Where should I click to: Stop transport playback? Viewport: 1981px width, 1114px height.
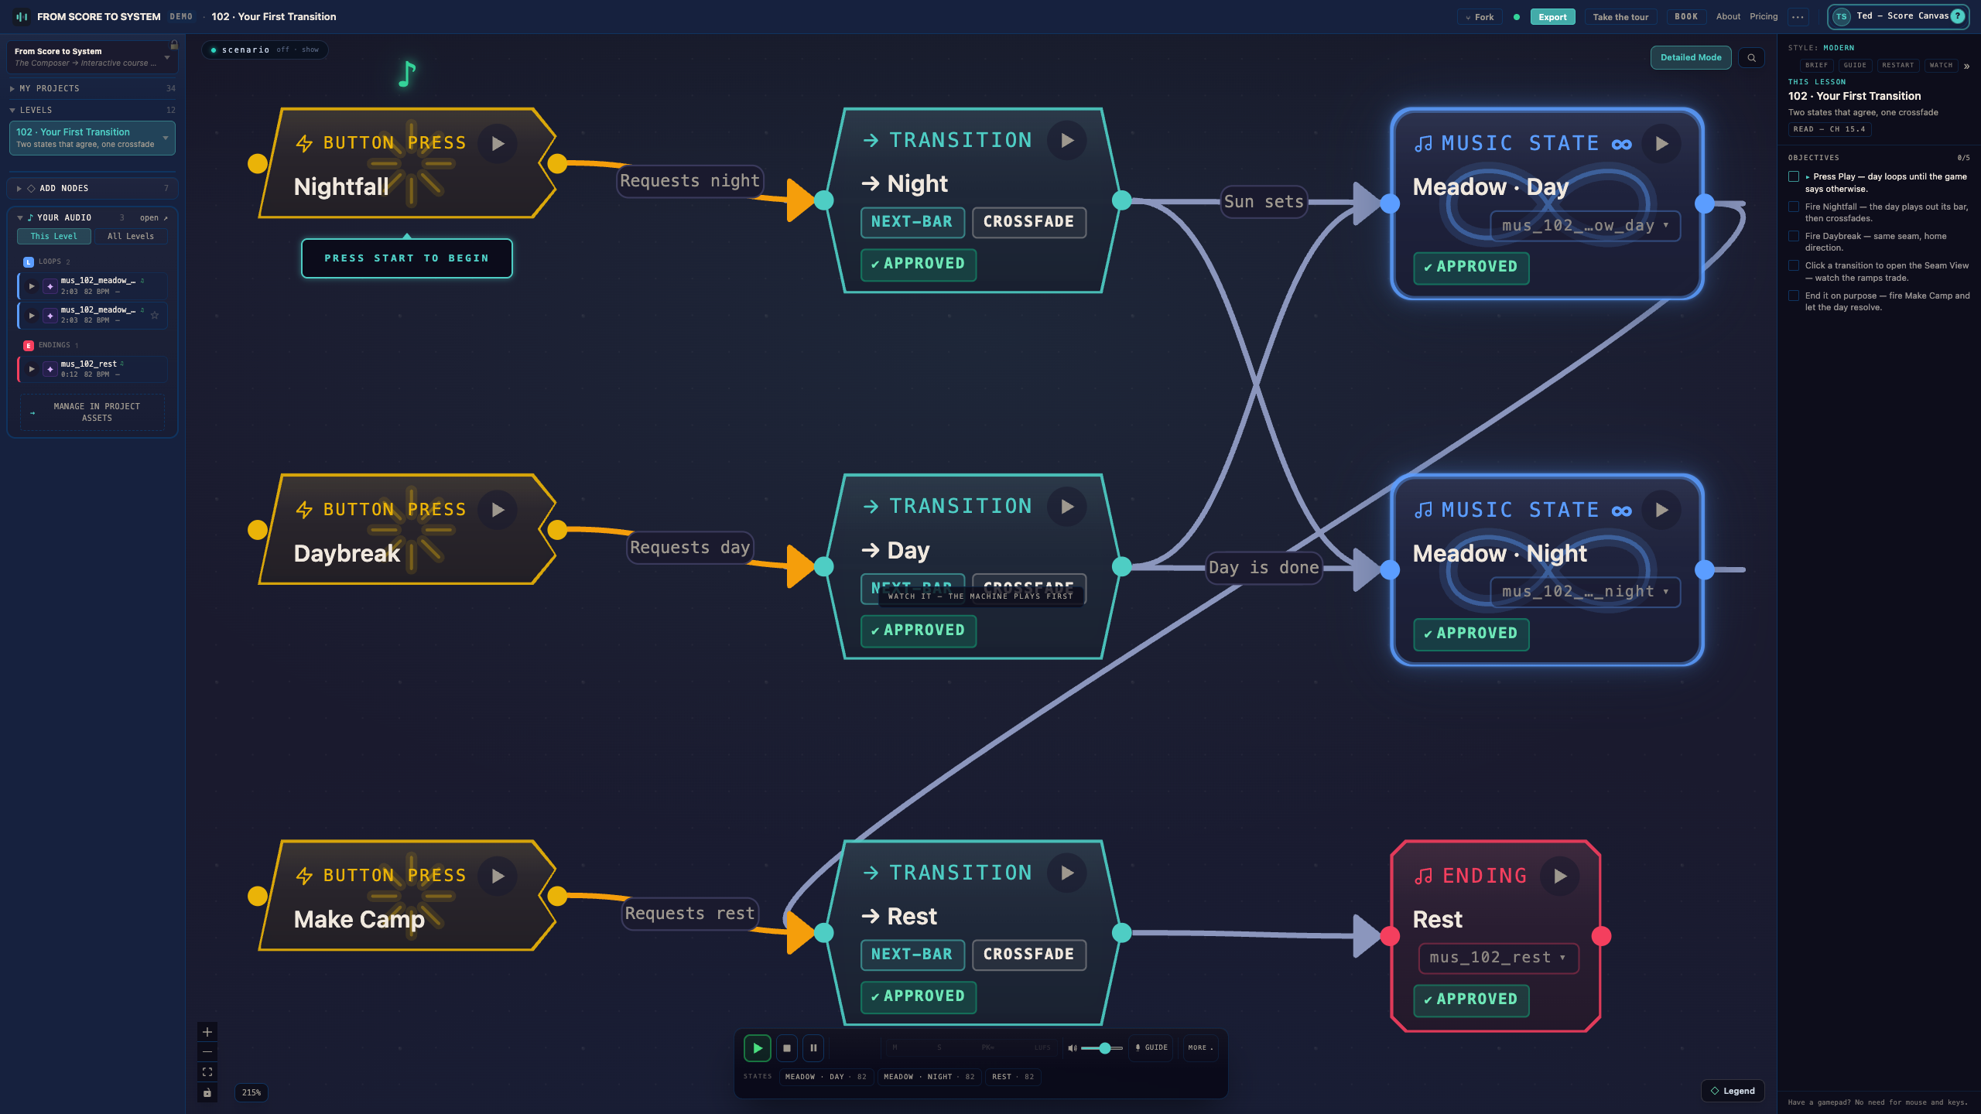(x=786, y=1048)
